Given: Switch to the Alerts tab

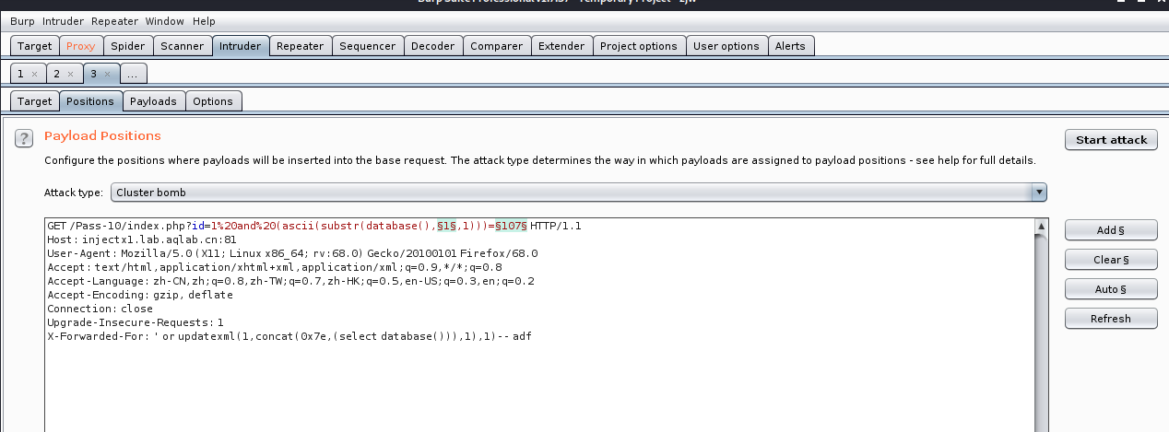Looking at the screenshot, I should [790, 46].
